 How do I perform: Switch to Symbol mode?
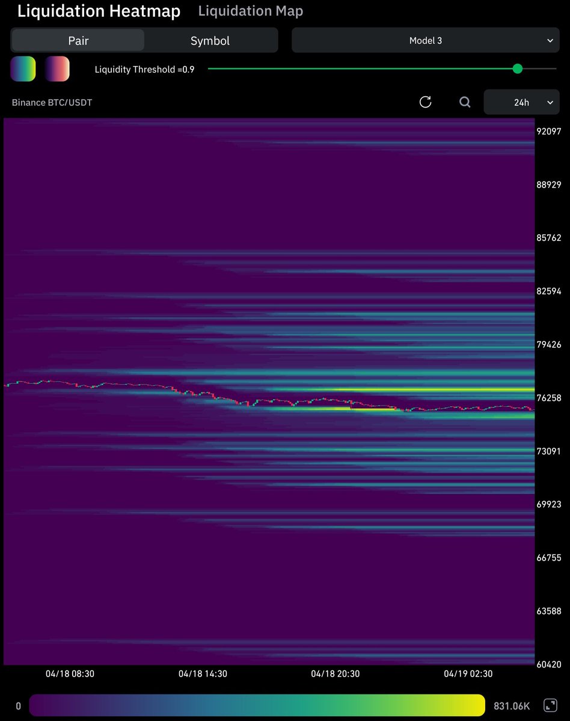pyautogui.click(x=210, y=41)
